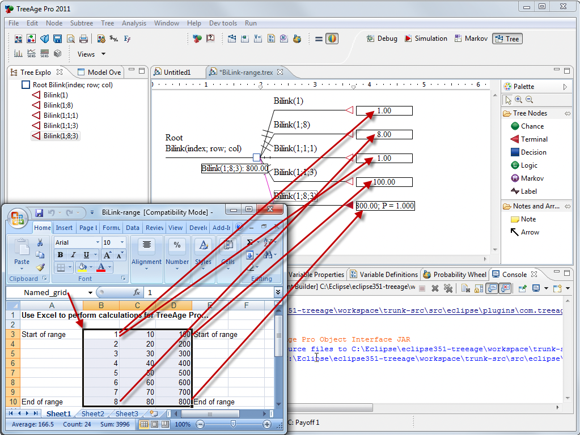Toggle show console on standard error change

click(505, 288)
